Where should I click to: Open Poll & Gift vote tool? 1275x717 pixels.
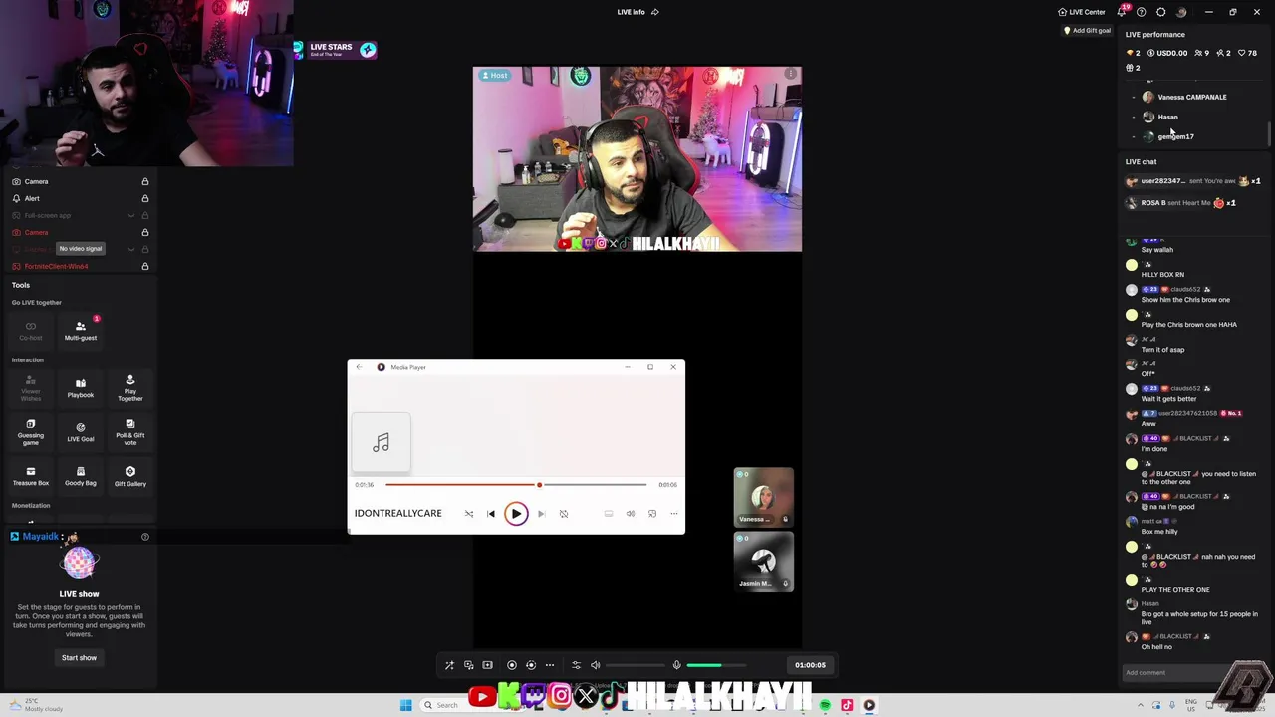pyautogui.click(x=130, y=430)
